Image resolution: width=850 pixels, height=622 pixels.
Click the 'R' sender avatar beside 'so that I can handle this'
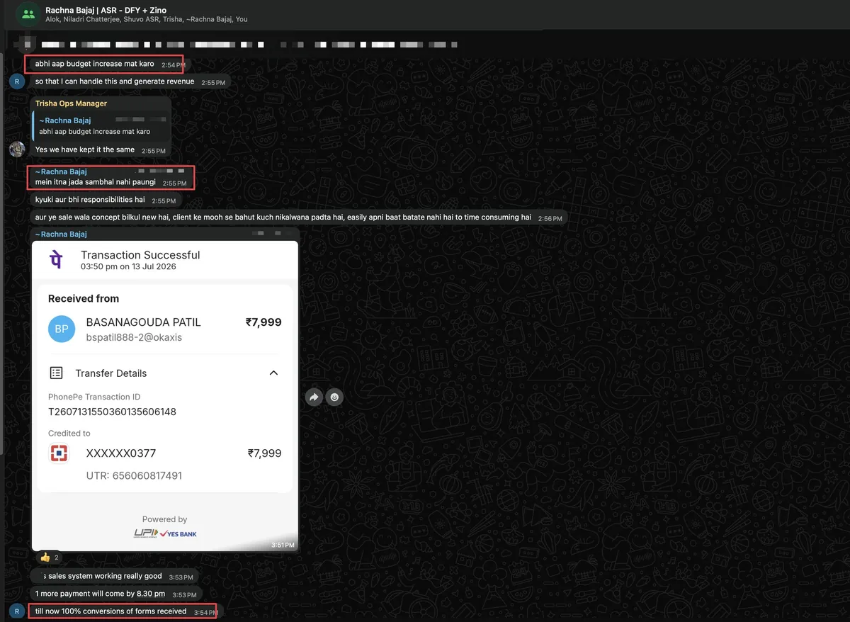pos(17,81)
